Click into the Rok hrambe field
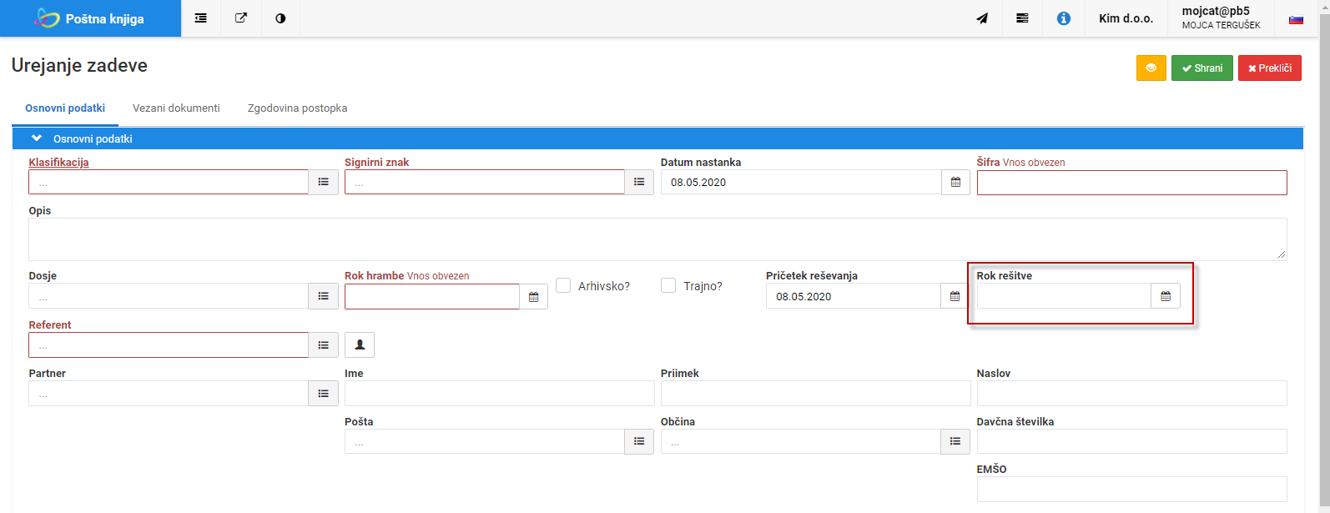The image size is (1330, 513). click(432, 297)
